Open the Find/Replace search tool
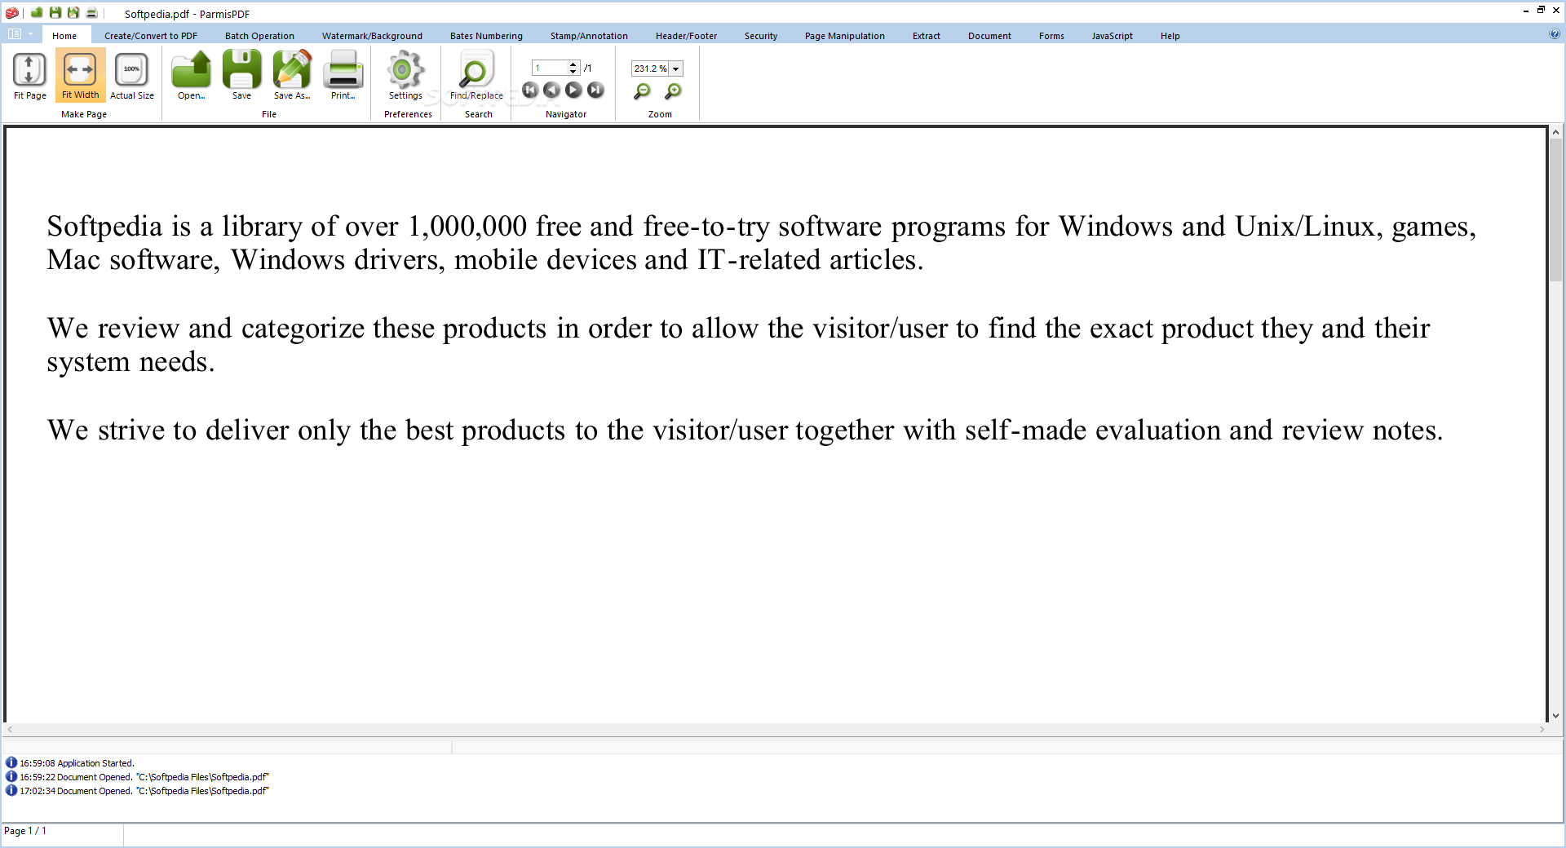The height and width of the screenshot is (848, 1566). tap(476, 74)
